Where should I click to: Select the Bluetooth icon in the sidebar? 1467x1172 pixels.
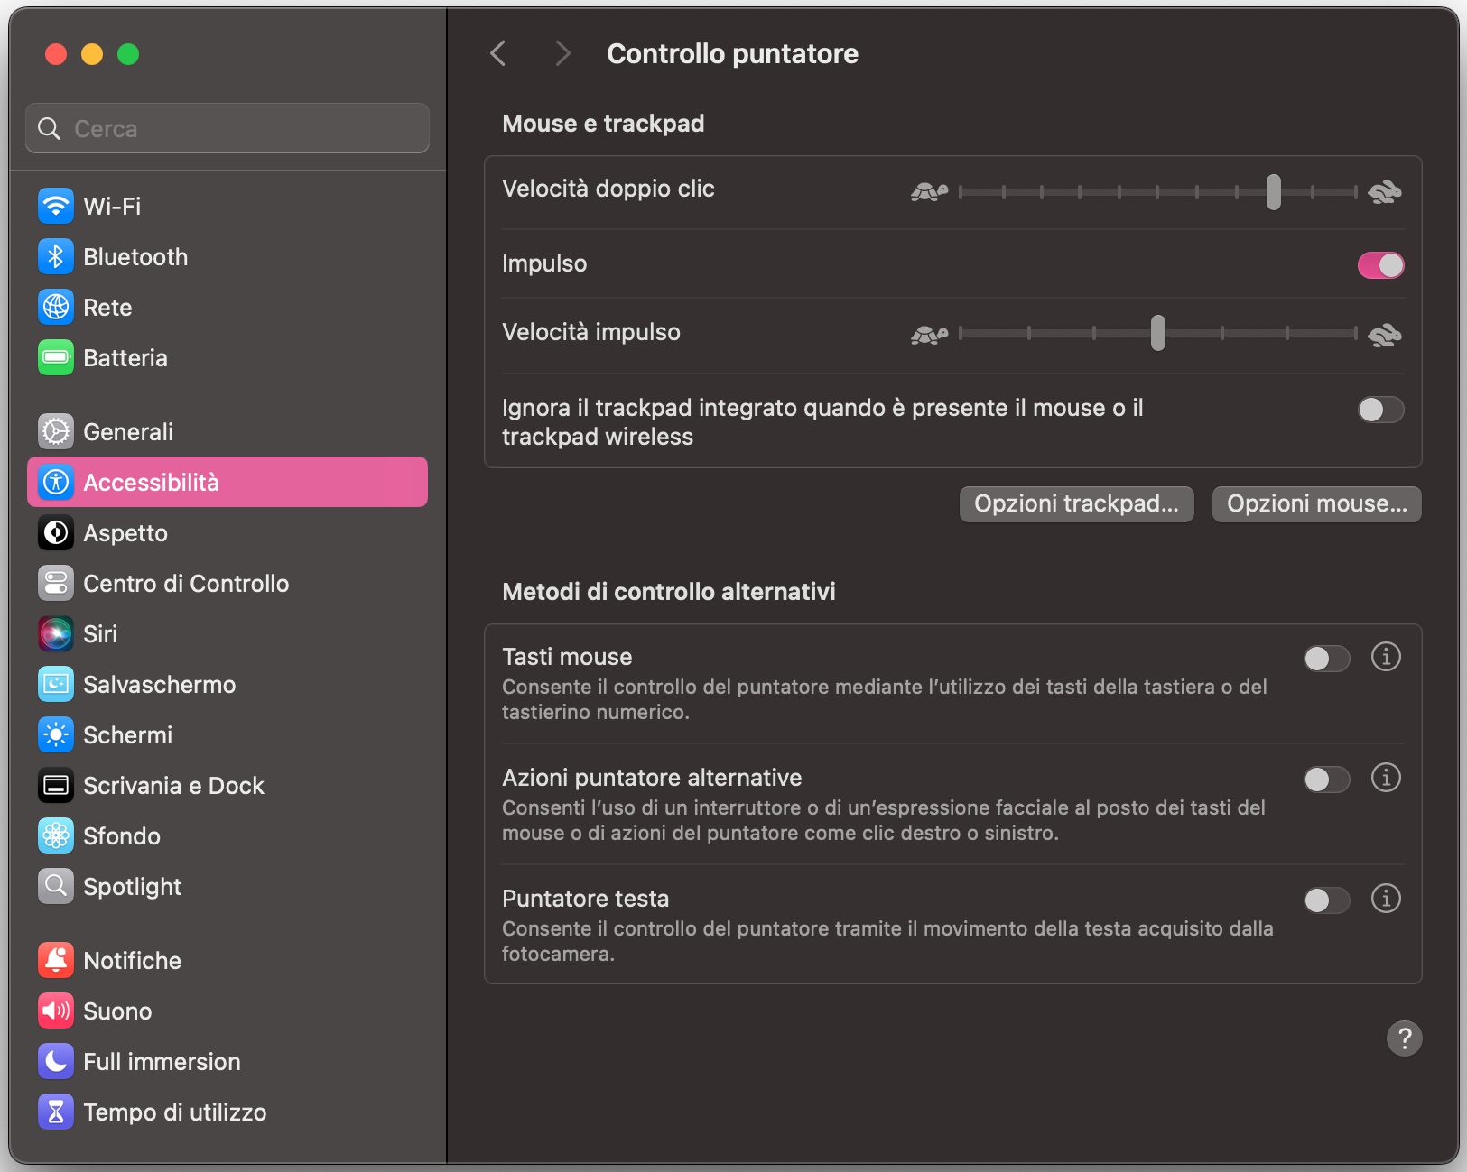[55, 256]
